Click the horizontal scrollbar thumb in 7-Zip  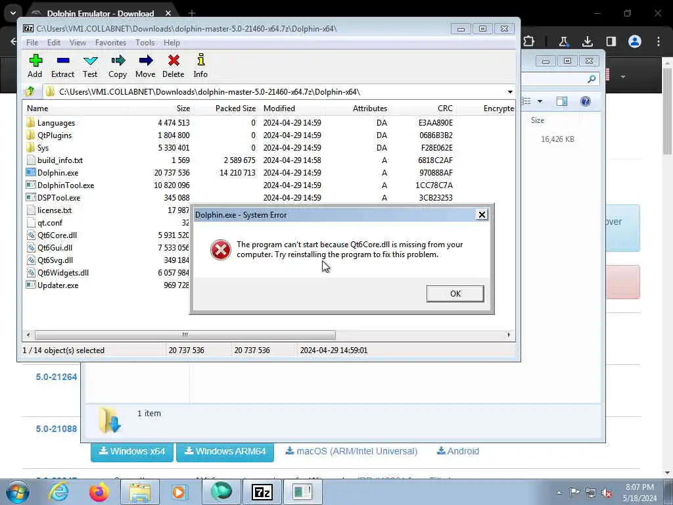pos(185,335)
